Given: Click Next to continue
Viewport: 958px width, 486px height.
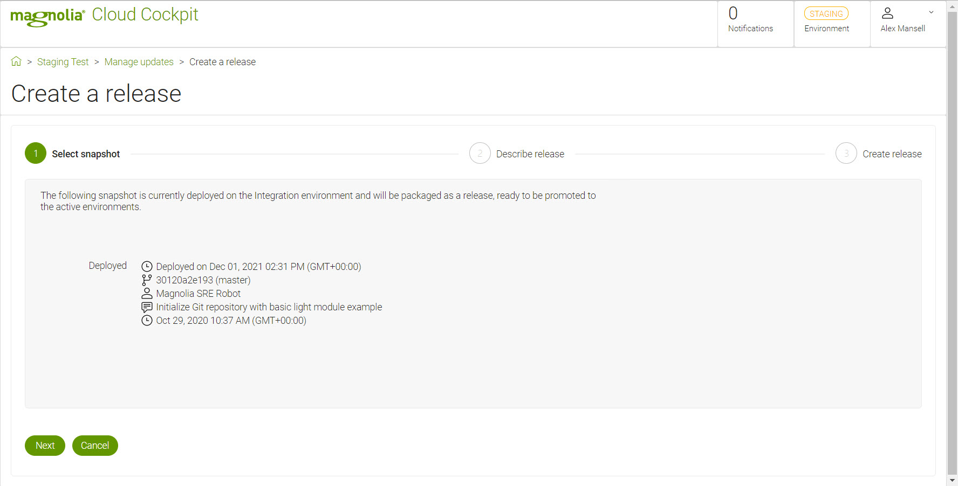Looking at the screenshot, I should [x=45, y=446].
